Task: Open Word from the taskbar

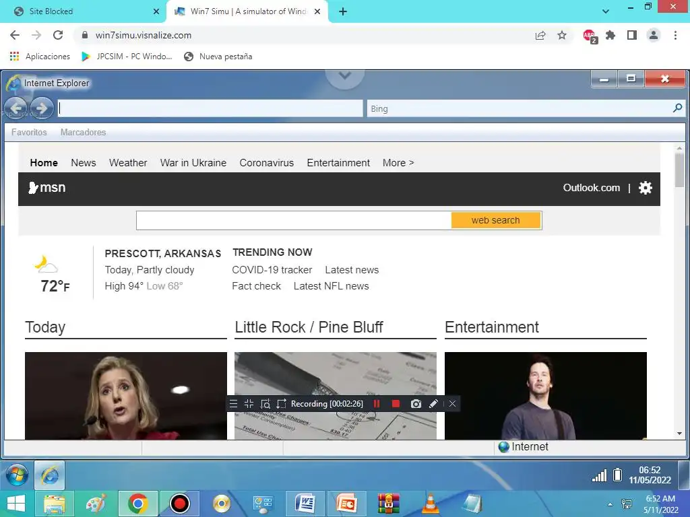Action: (x=305, y=504)
